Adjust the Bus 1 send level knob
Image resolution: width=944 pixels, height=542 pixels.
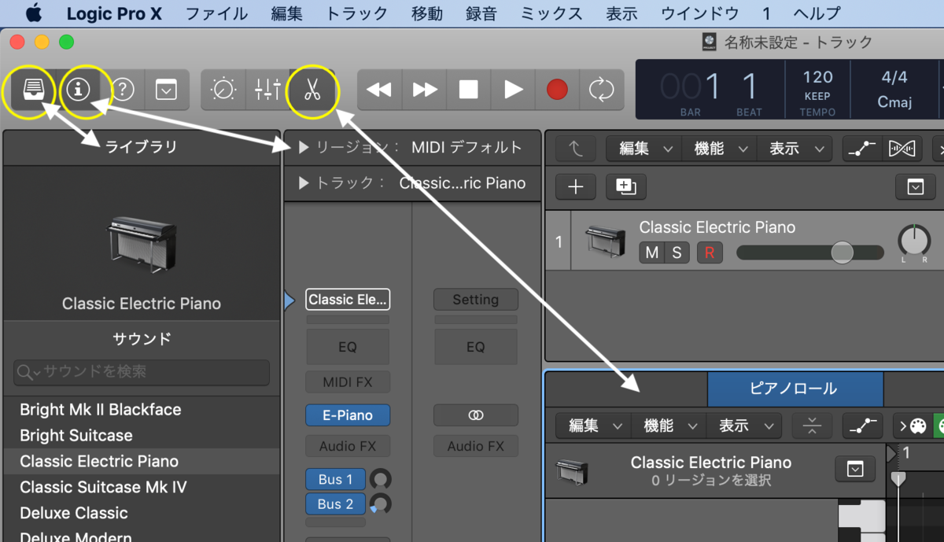(x=381, y=479)
